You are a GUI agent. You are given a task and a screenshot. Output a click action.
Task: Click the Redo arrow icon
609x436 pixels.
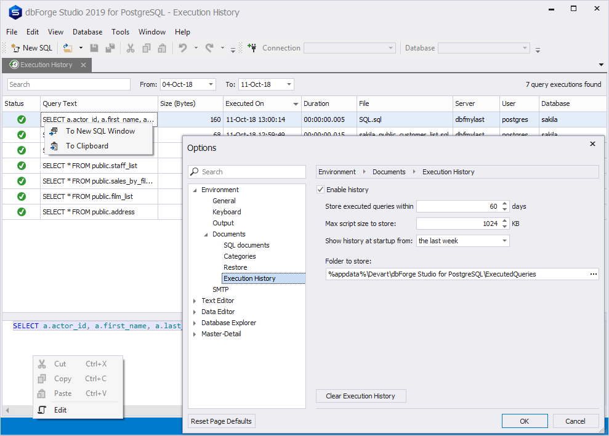(210, 48)
